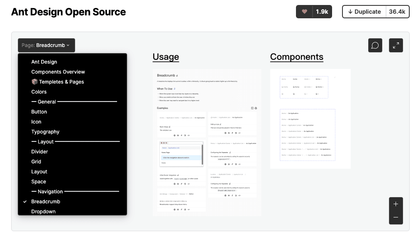This screenshot has height=237, width=418.
Task: Click the heart like icon
Action: pyautogui.click(x=304, y=12)
